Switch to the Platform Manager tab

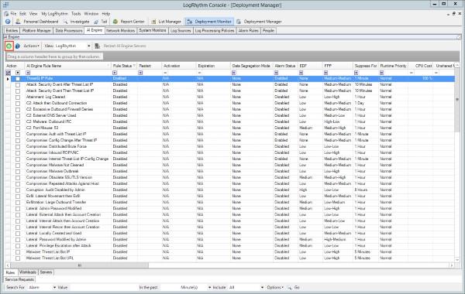36,30
